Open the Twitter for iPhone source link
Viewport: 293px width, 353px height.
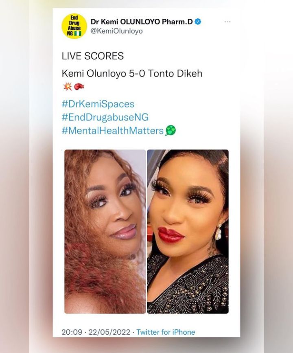tap(166, 332)
